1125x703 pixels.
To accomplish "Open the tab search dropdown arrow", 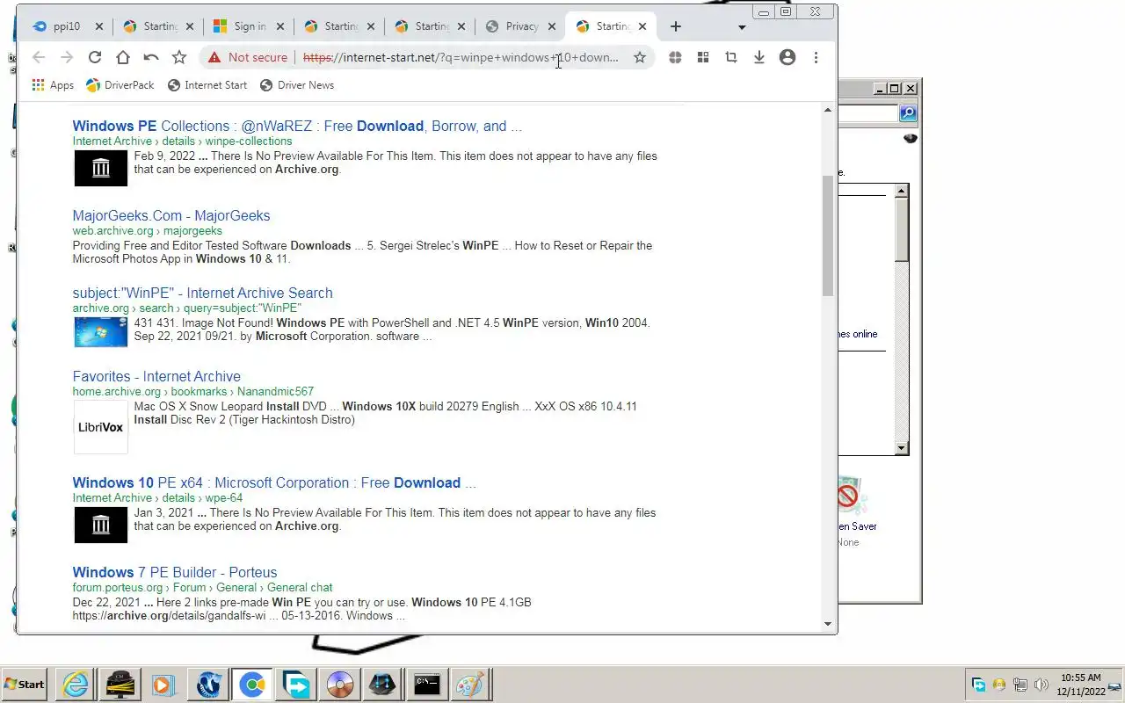I will [x=742, y=27].
